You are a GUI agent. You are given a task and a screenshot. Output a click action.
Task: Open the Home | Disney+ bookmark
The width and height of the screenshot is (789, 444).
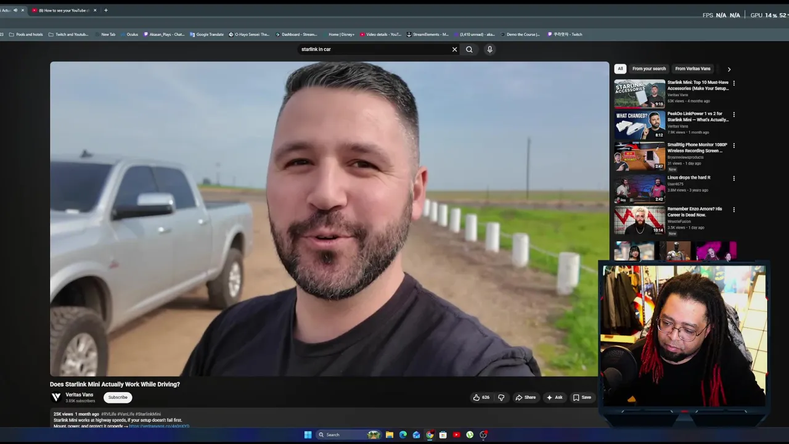pos(338,35)
